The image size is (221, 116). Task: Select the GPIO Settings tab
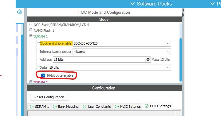157,106
